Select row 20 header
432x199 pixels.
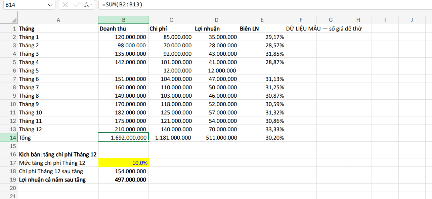[x=9, y=188]
